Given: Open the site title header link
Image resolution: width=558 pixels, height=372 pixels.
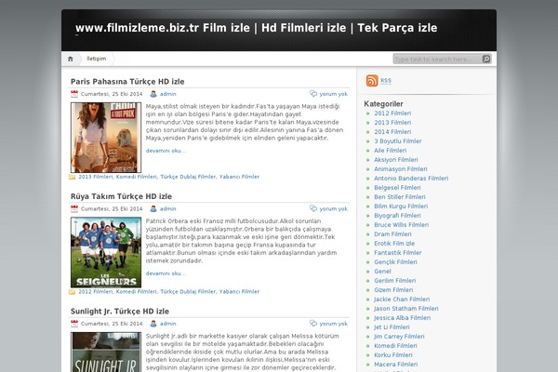Looking at the screenshot, I should coord(257,28).
